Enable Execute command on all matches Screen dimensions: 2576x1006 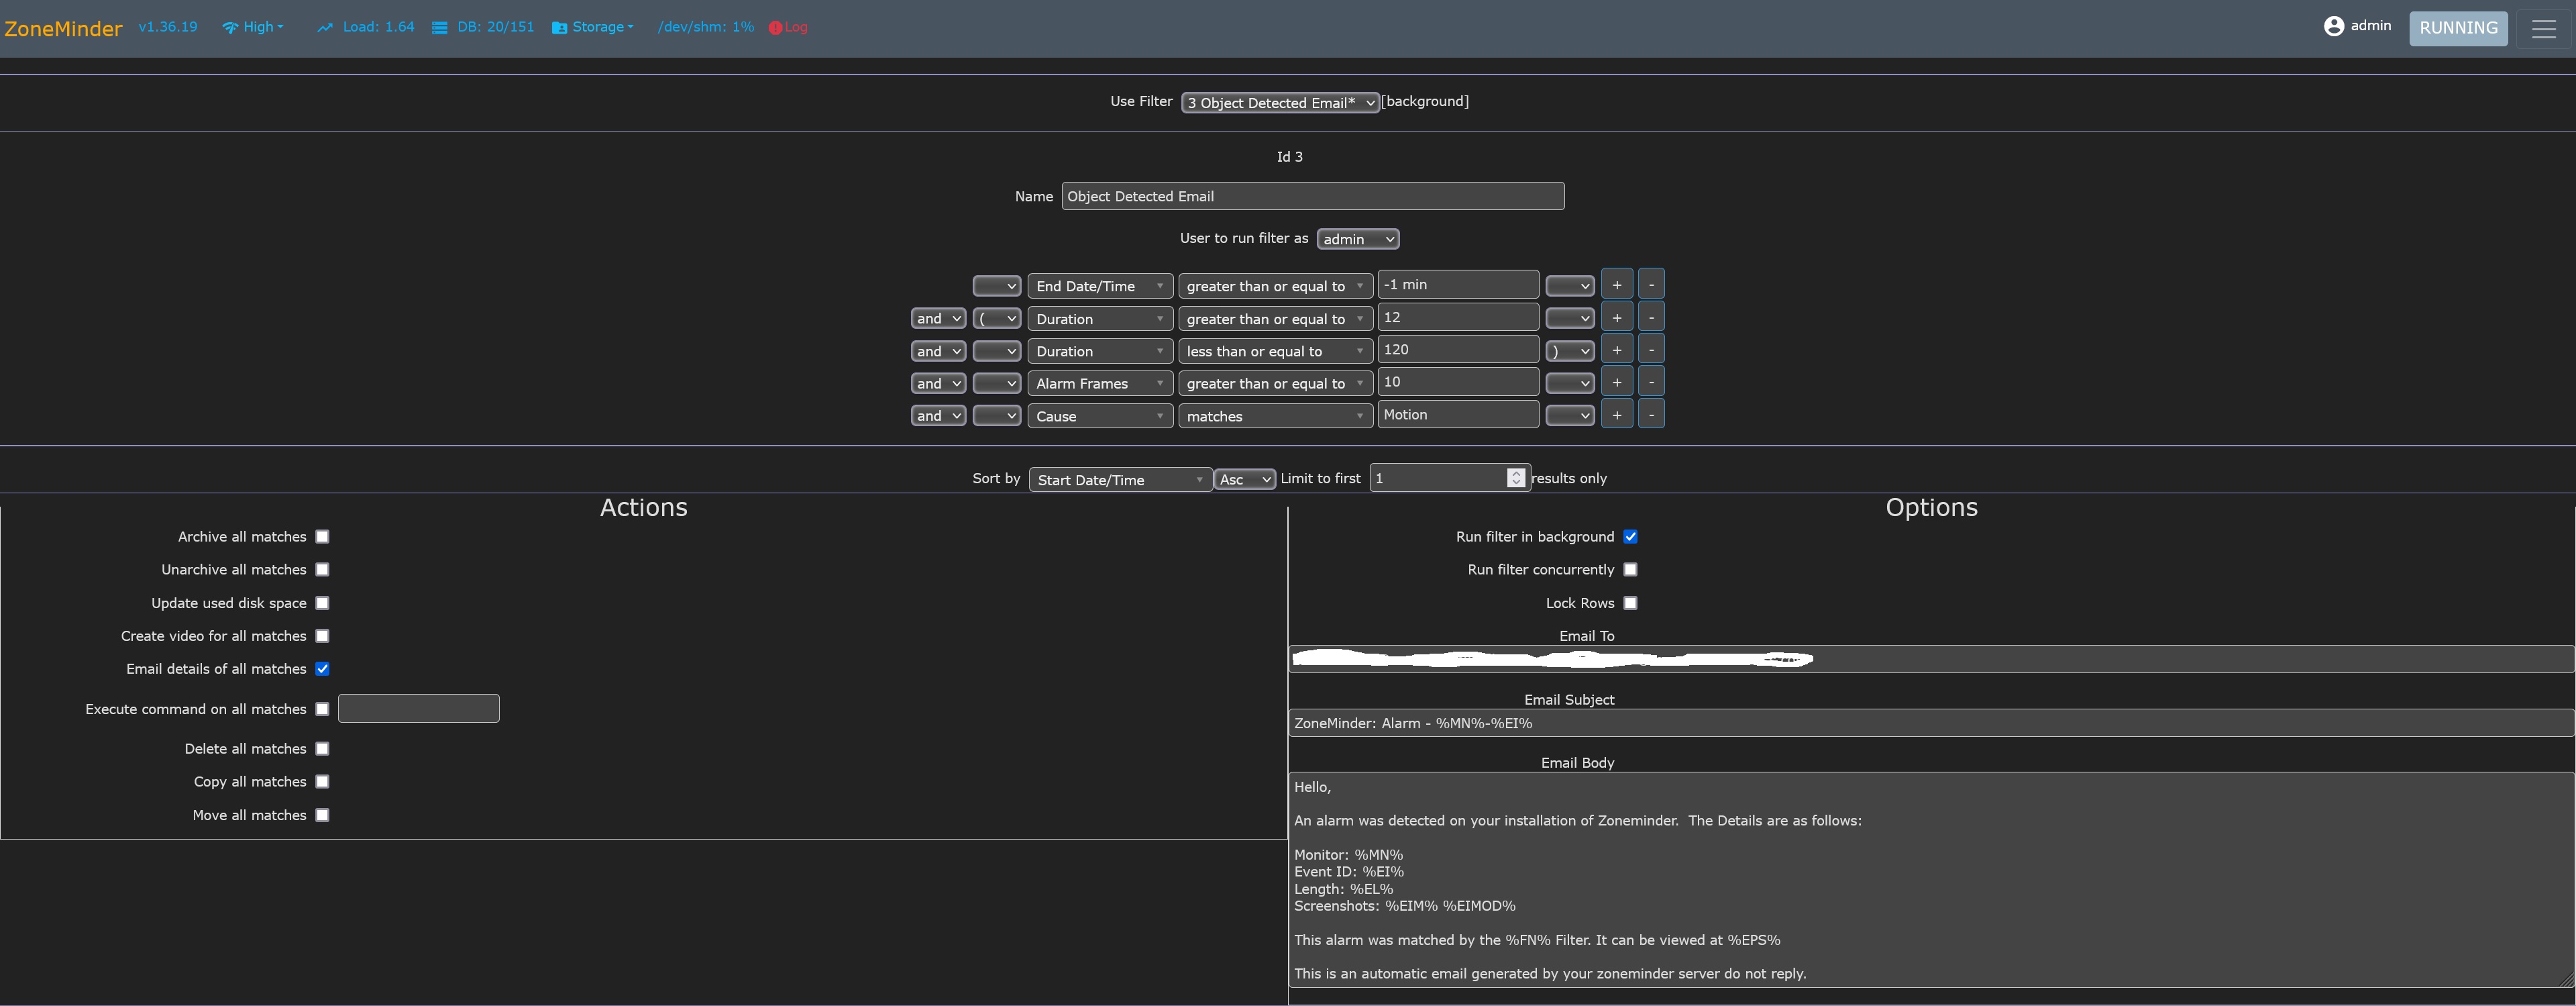point(322,709)
